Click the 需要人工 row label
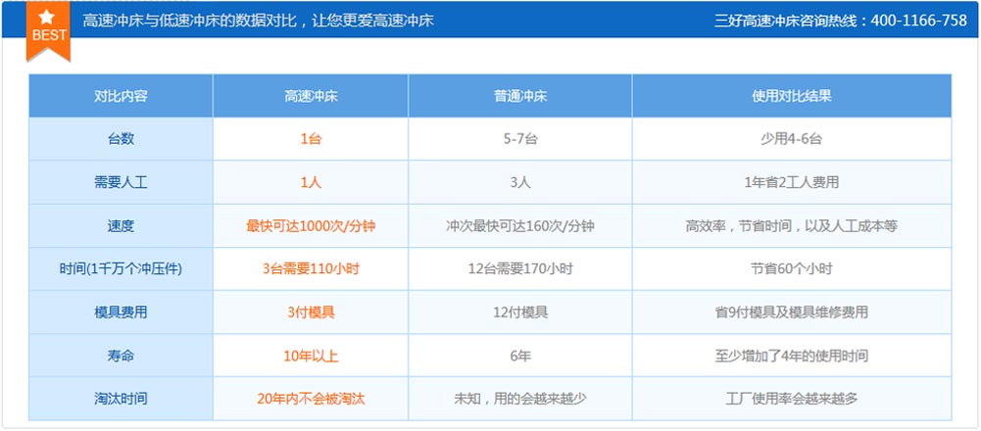The height and width of the screenshot is (431, 981). pyautogui.click(x=121, y=182)
